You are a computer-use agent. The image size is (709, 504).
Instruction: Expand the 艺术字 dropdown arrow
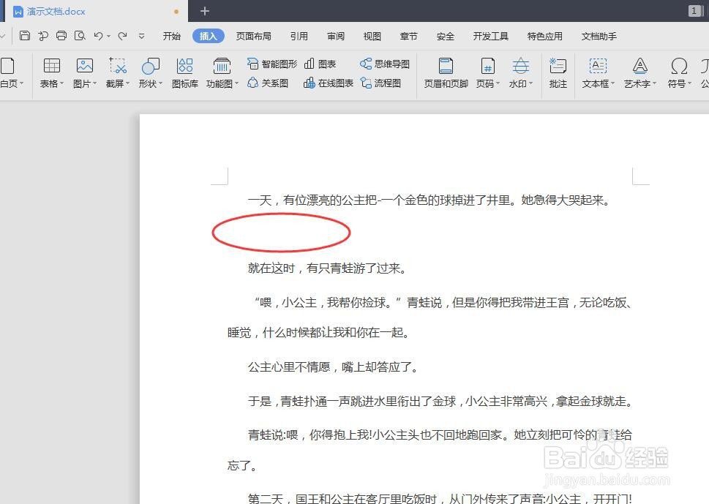pyautogui.click(x=654, y=83)
